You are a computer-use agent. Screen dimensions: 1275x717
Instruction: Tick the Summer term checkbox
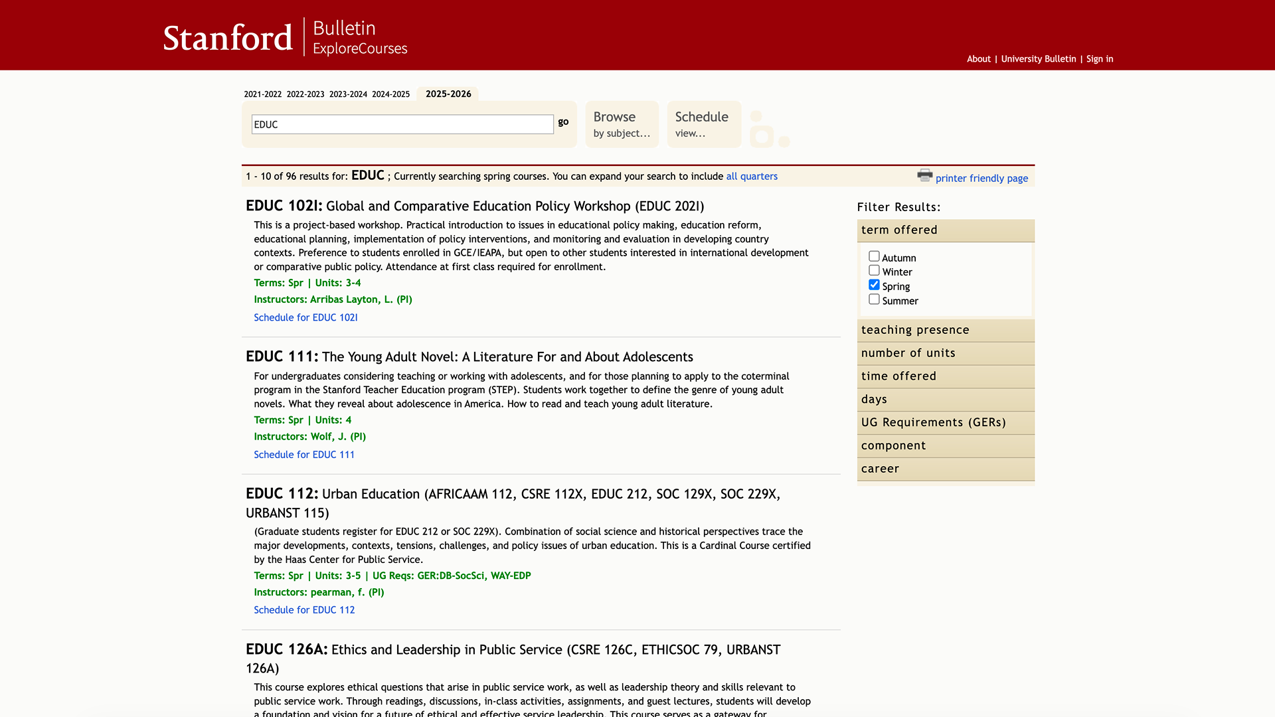click(x=874, y=299)
